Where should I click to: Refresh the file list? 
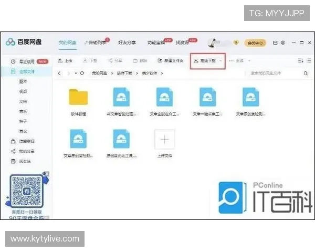pyautogui.click(x=82, y=73)
